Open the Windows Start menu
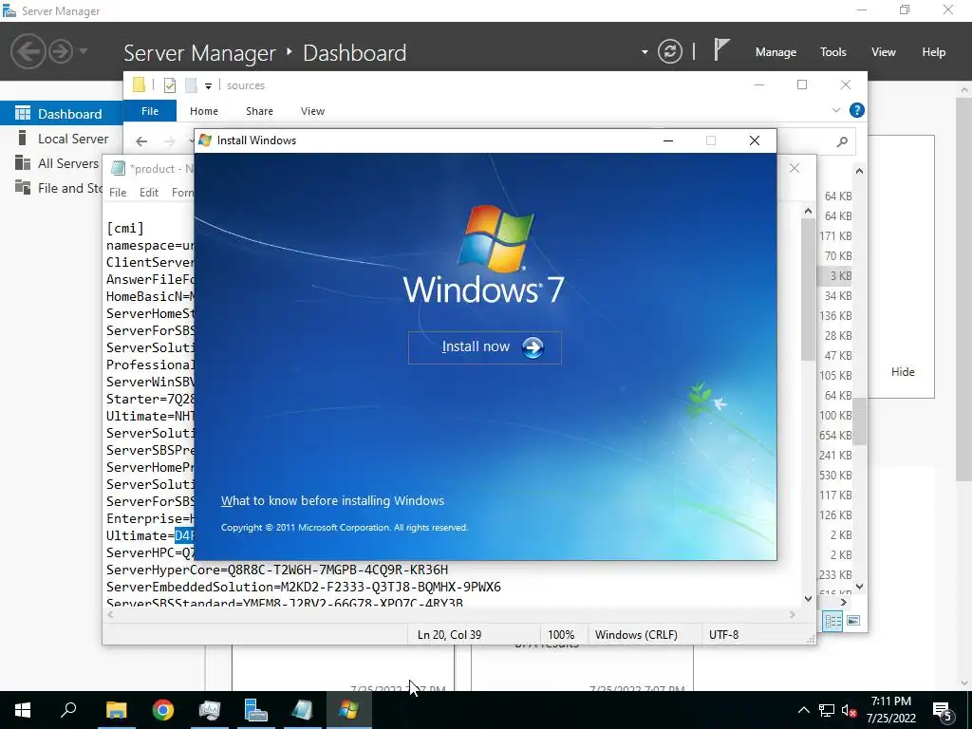The image size is (972, 729). point(23,710)
